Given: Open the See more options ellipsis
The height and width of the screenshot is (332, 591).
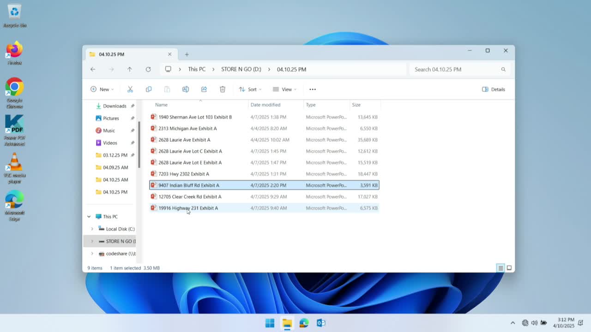Looking at the screenshot, I should point(313,89).
